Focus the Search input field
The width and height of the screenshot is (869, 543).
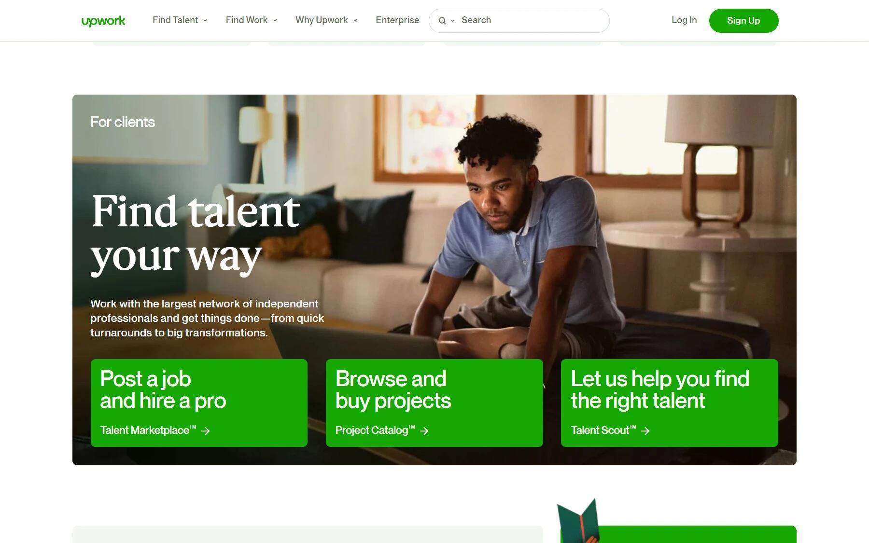pos(531,20)
